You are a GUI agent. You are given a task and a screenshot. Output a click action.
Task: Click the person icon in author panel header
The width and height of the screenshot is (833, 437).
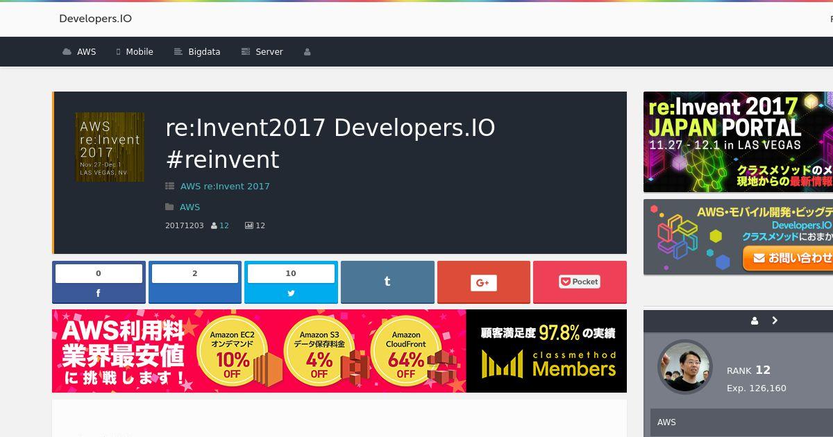[x=755, y=320]
